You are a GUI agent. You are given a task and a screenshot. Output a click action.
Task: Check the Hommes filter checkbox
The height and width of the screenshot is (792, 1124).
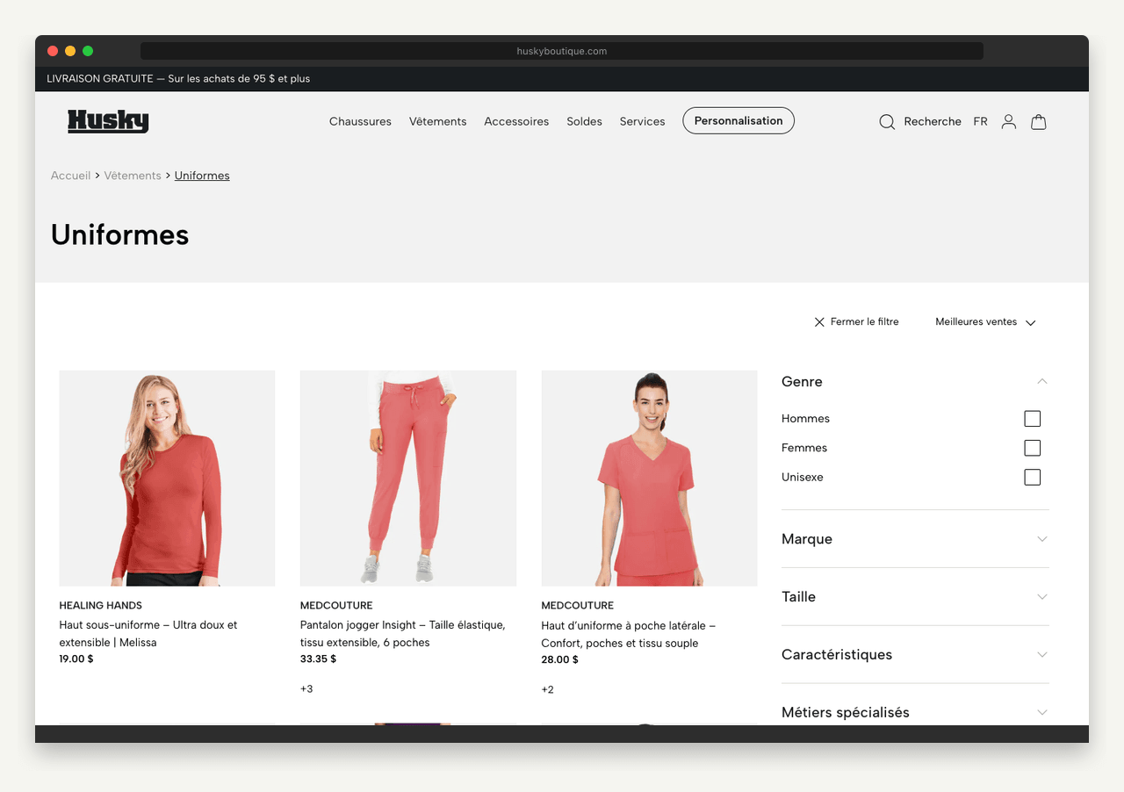(x=1032, y=418)
